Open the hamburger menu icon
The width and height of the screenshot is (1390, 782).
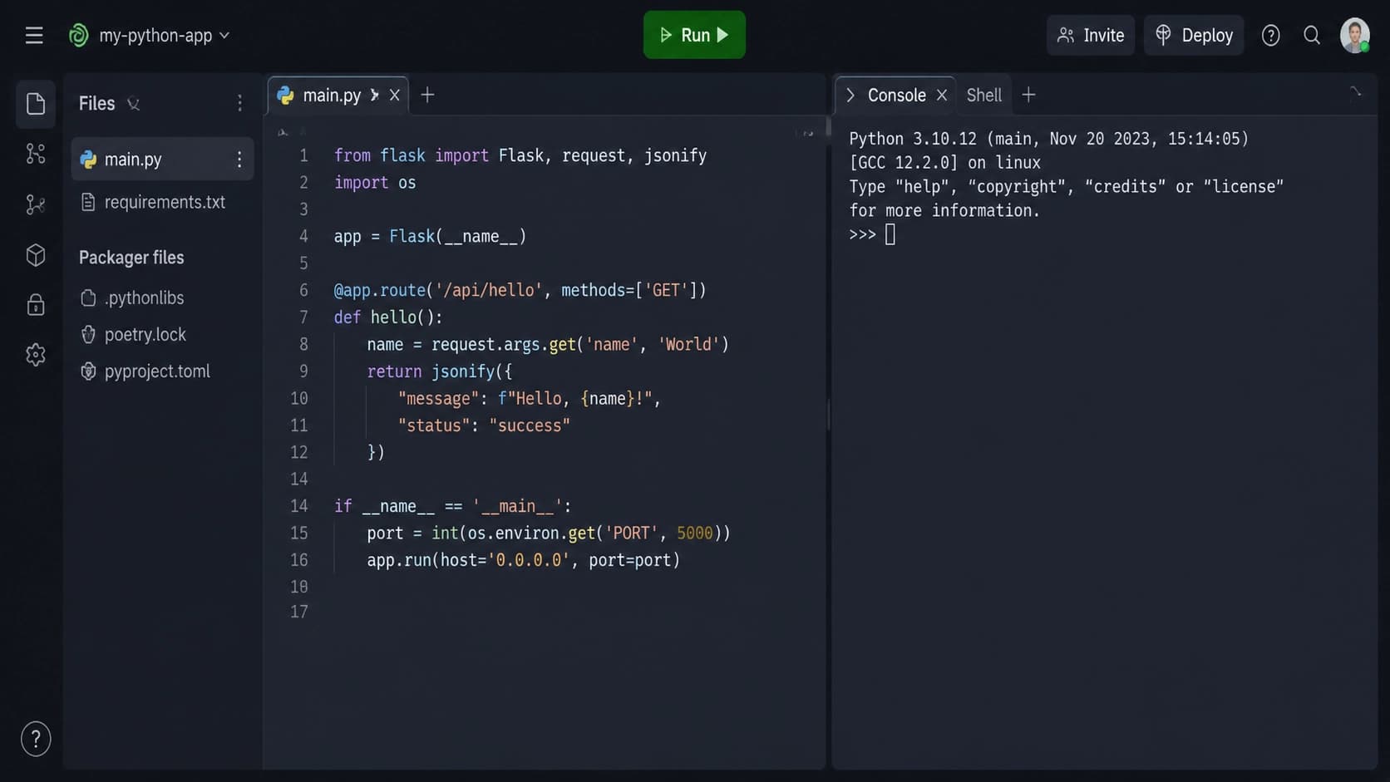tap(34, 36)
